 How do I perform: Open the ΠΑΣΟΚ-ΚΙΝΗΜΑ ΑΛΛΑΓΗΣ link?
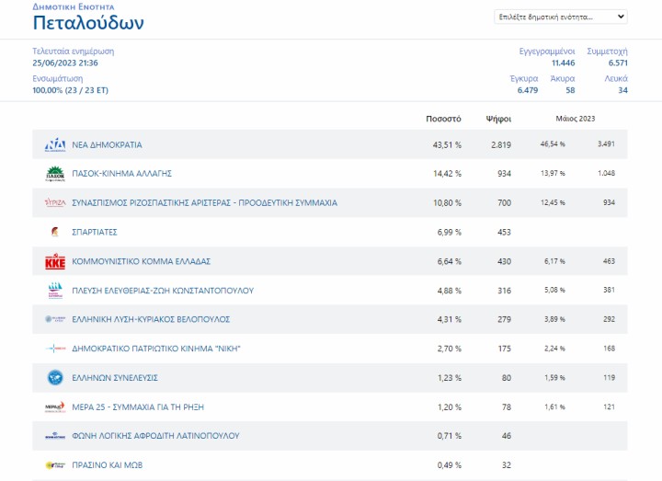[122, 174]
